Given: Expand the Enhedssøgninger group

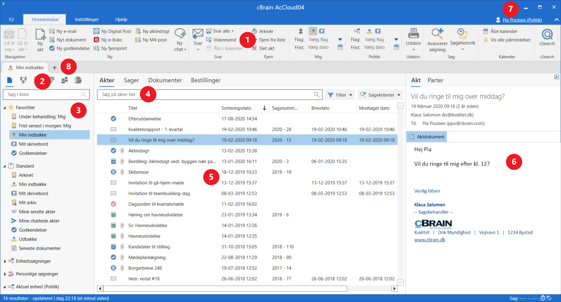Looking at the screenshot, I should click(x=5, y=261).
